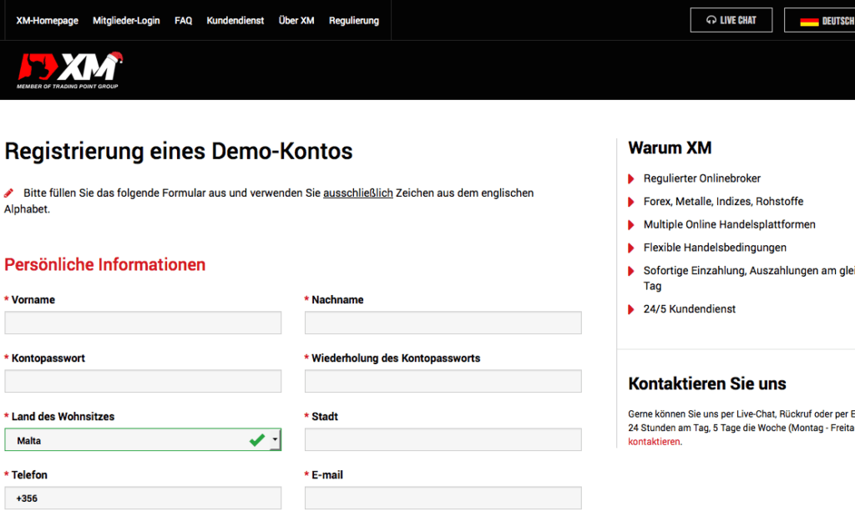Focus the Kontopasswort input field
The width and height of the screenshot is (855, 521).
click(143, 381)
